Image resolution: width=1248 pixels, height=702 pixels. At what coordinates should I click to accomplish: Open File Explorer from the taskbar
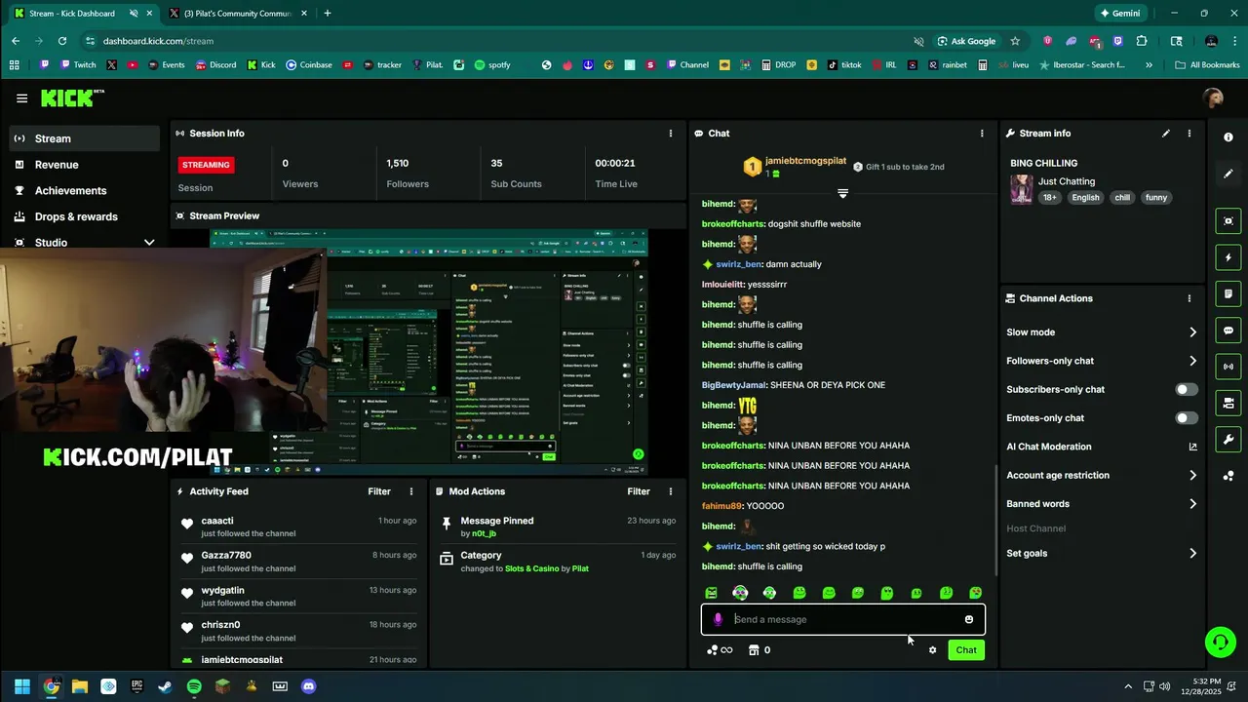click(80, 686)
